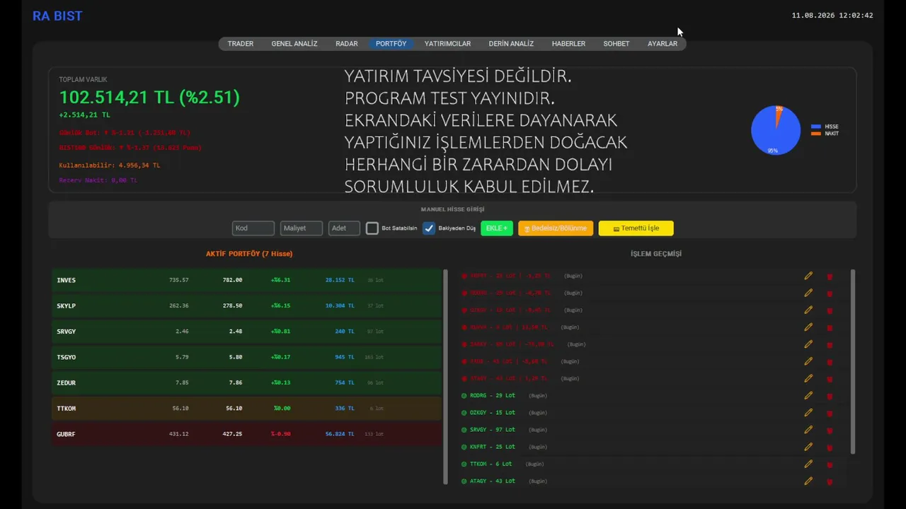Open the AYARLAR settings tab
Screen dimensions: 906x509
tap(663, 44)
